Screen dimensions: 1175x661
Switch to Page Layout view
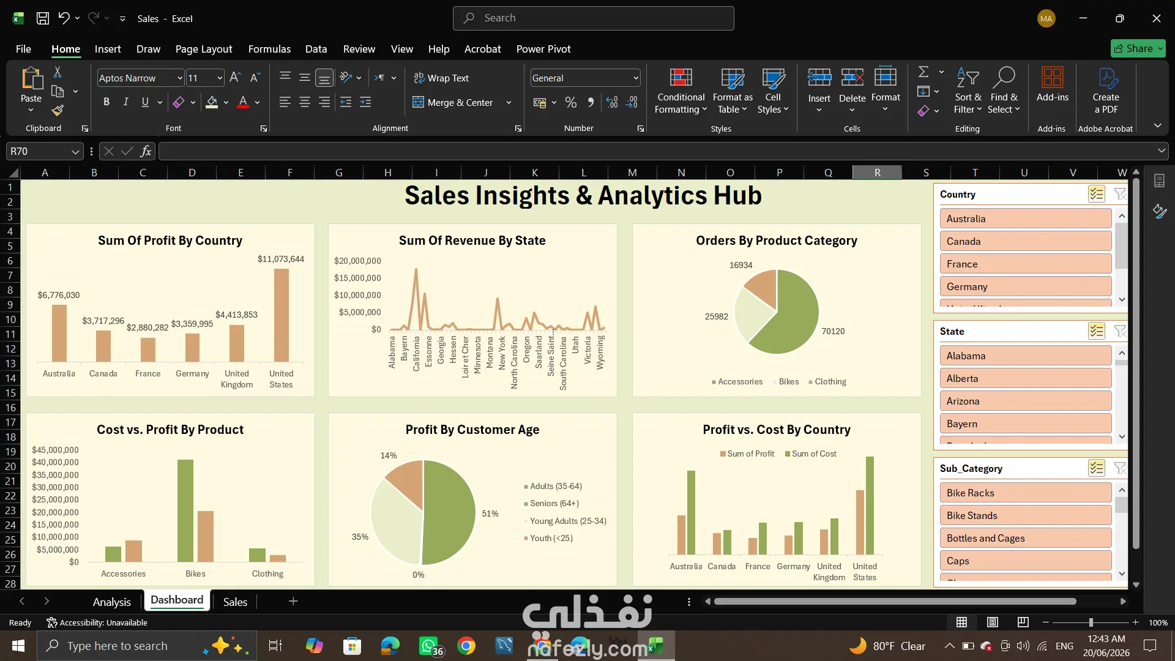tap(993, 622)
